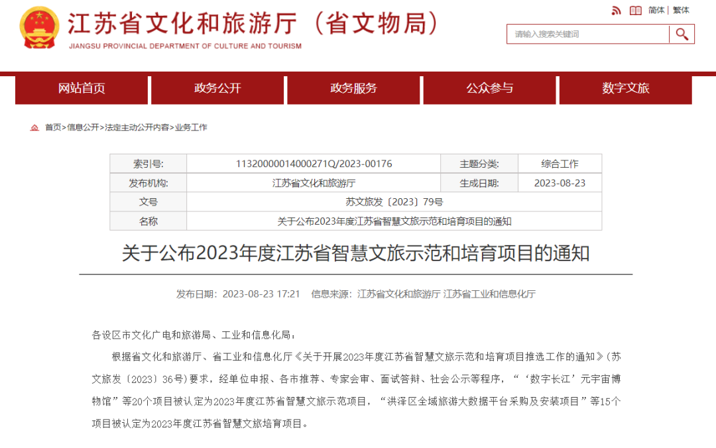Open the 政务公开 navigation tab
The image size is (716, 448).
click(217, 88)
